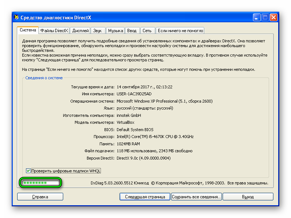The height and width of the screenshot is (218, 291).
Task: Select the Ввод tab
Action: 132,31
